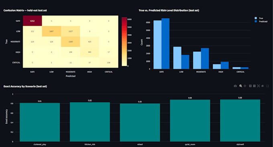The height and width of the screenshot is (147, 273).
Task: Click the Zoom out minus icon in modebar
Action: coord(254,86)
